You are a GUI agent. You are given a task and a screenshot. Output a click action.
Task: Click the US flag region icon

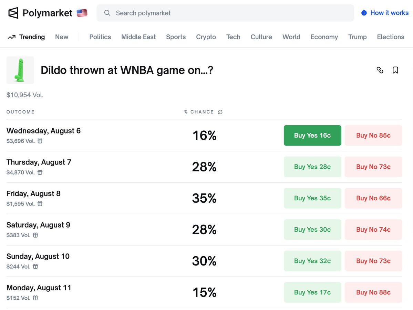pos(82,13)
